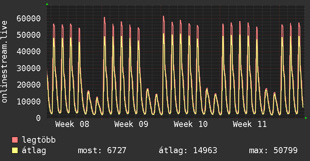
Task: Click the yellow átlag legend swatch
Action: (x=15, y=151)
